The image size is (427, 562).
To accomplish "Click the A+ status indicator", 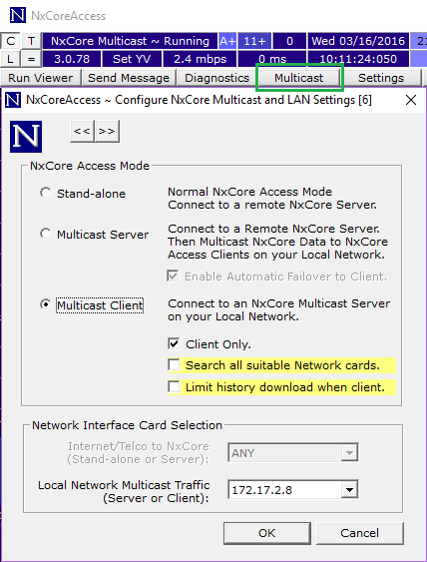I will click(227, 41).
